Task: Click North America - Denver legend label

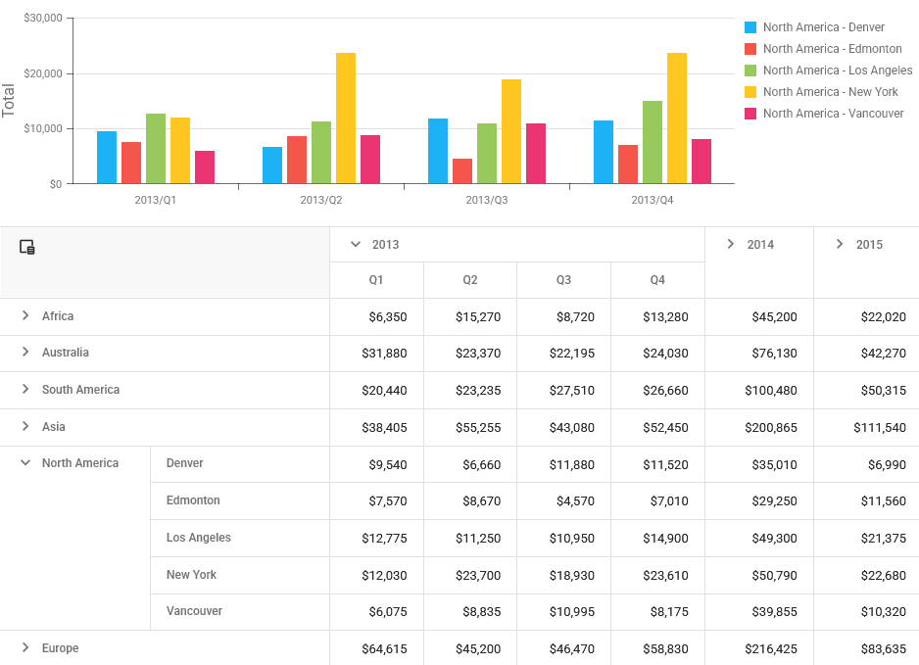Action: pos(823,27)
